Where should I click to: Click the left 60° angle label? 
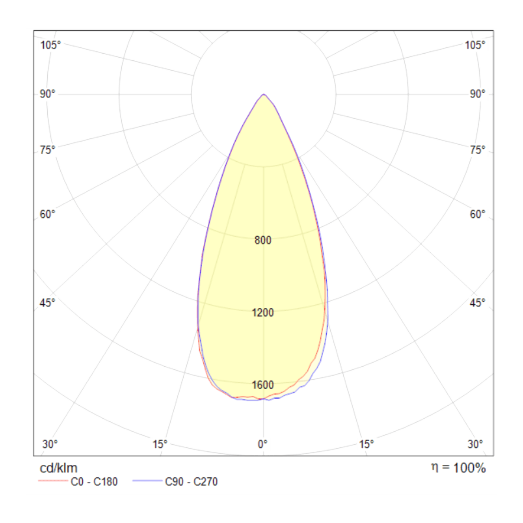click(47, 214)
